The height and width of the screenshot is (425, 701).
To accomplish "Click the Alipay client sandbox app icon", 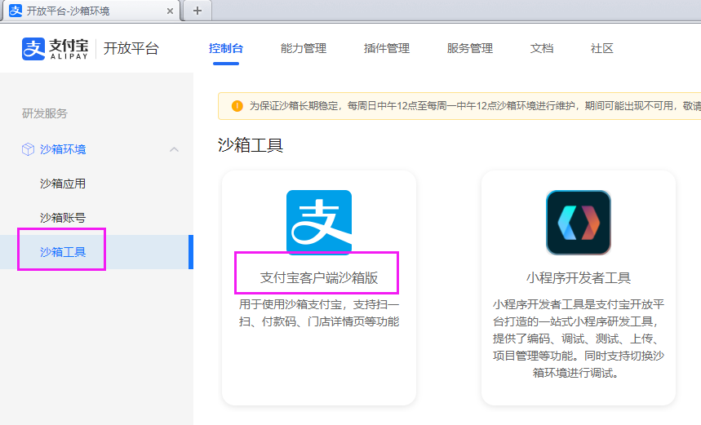I will (319, 222).
